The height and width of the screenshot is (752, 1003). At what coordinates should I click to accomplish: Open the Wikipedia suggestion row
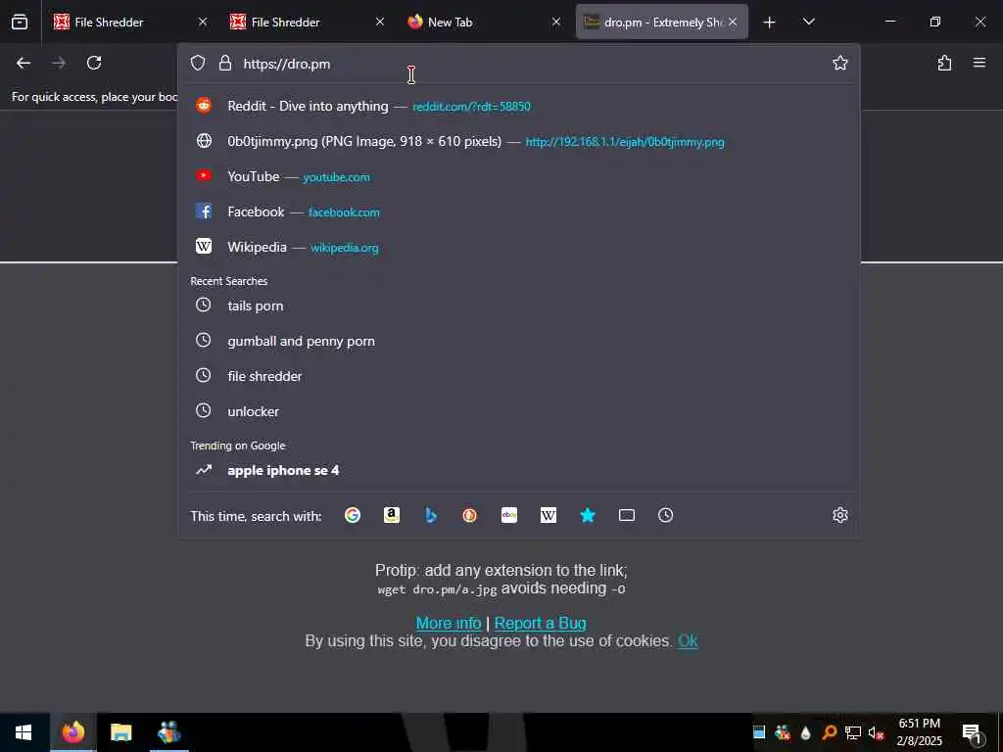pyautogui.click(x=519, y=247)
